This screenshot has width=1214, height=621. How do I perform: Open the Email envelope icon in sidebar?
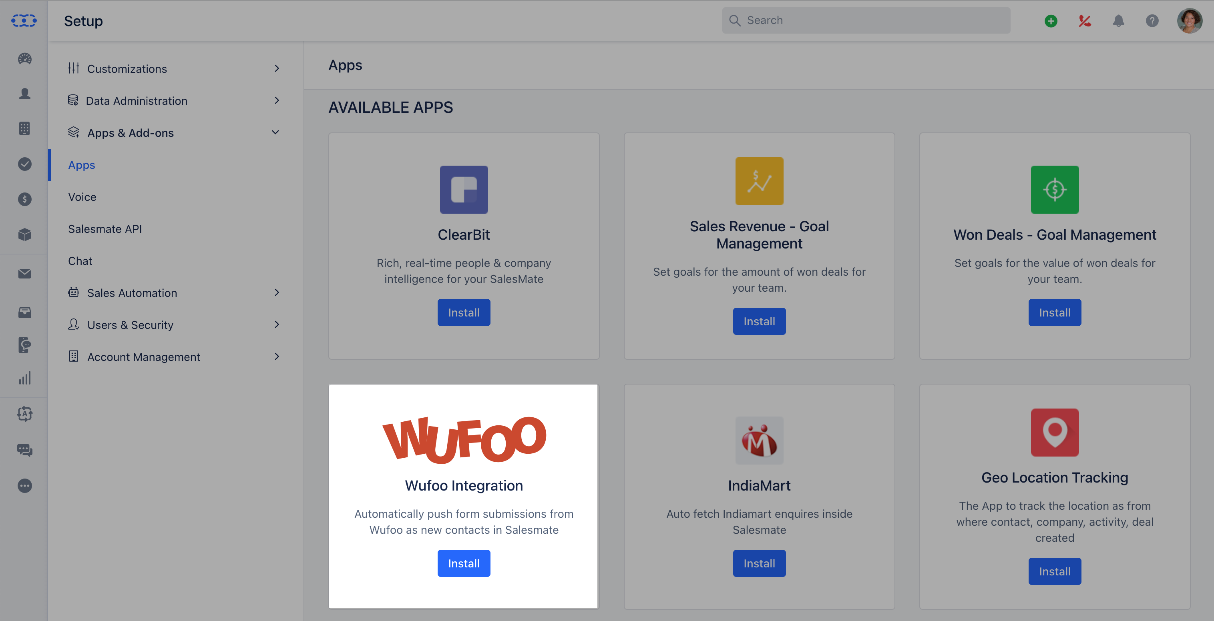(x=24, y=274)
